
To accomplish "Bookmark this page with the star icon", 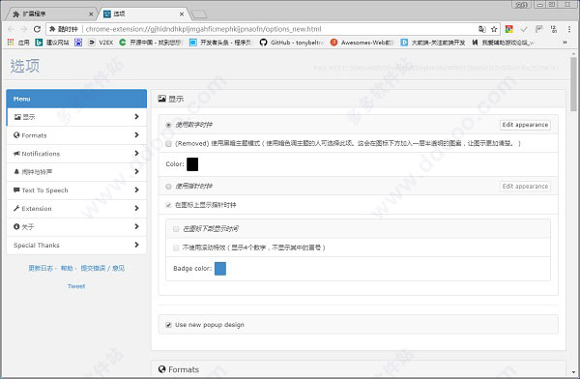I will tap(494, 29).
